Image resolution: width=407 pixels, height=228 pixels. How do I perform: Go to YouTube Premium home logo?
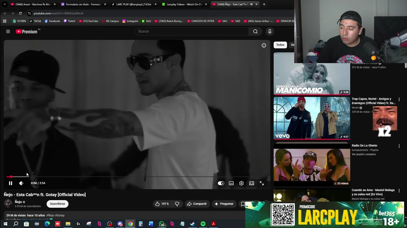click(x=27, y=31)
